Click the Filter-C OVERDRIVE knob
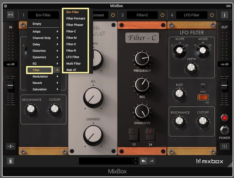The height and width of the screenshot is (178, 234). 142,111
